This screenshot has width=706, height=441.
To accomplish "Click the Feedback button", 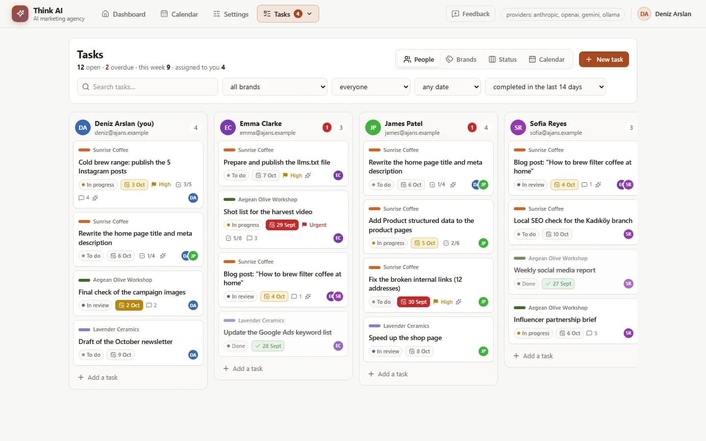I will pos(471,14).
